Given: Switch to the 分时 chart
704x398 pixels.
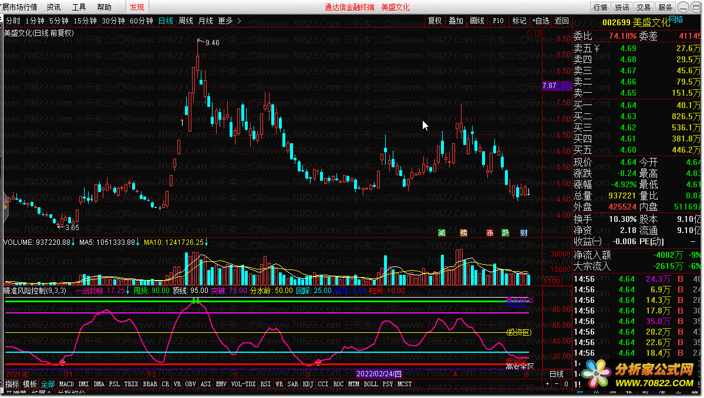Looking at the screenshot, I should [x=13, y=21].
